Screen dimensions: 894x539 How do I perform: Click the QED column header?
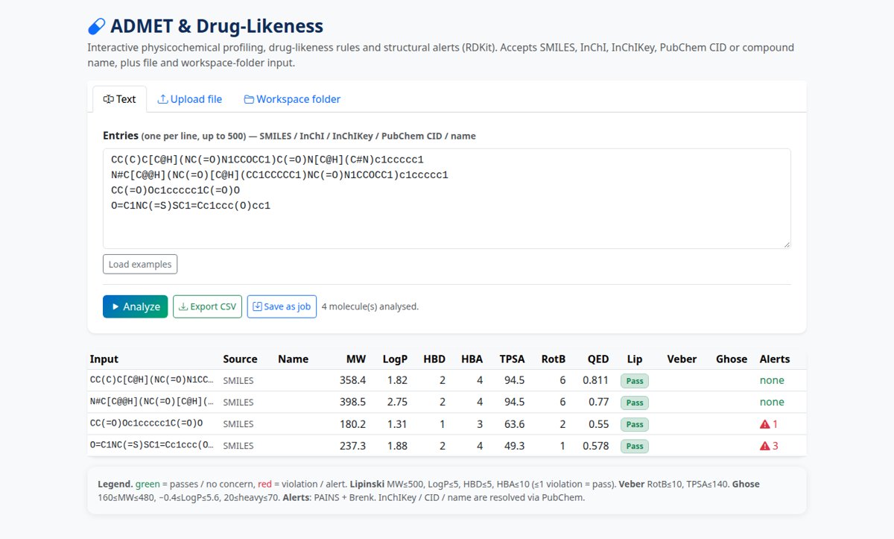tap(598, 359)
